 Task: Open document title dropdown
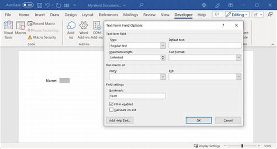pyautogui.click(x=124, y=6)
